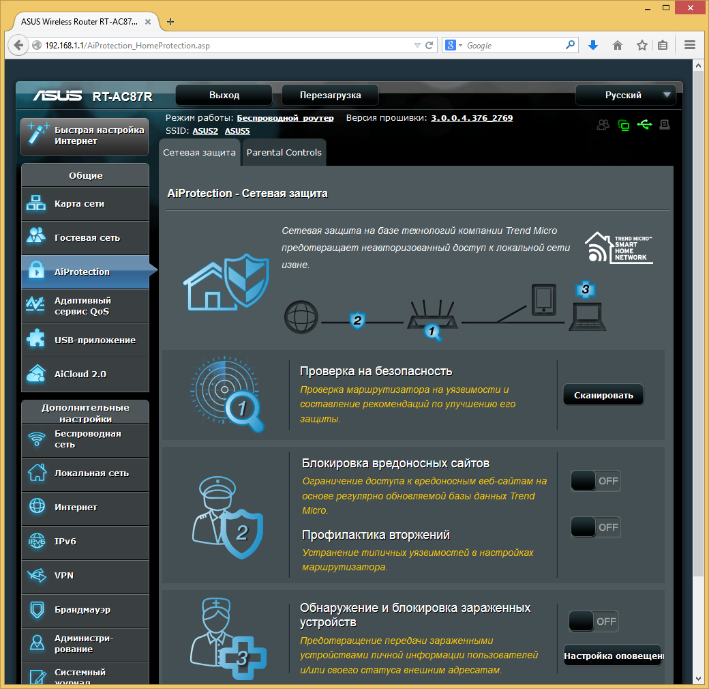Screen dimensions: 709x689
Task: Click the VPN arrows icon
Action: pyautogui.click(x=37, y=575)
